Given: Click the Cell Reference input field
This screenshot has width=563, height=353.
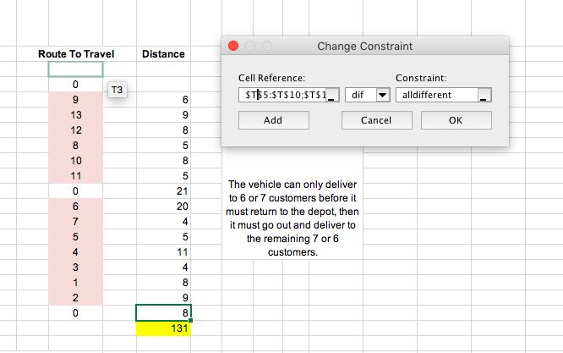Looking at the screenshot, I should click(282, 95).
